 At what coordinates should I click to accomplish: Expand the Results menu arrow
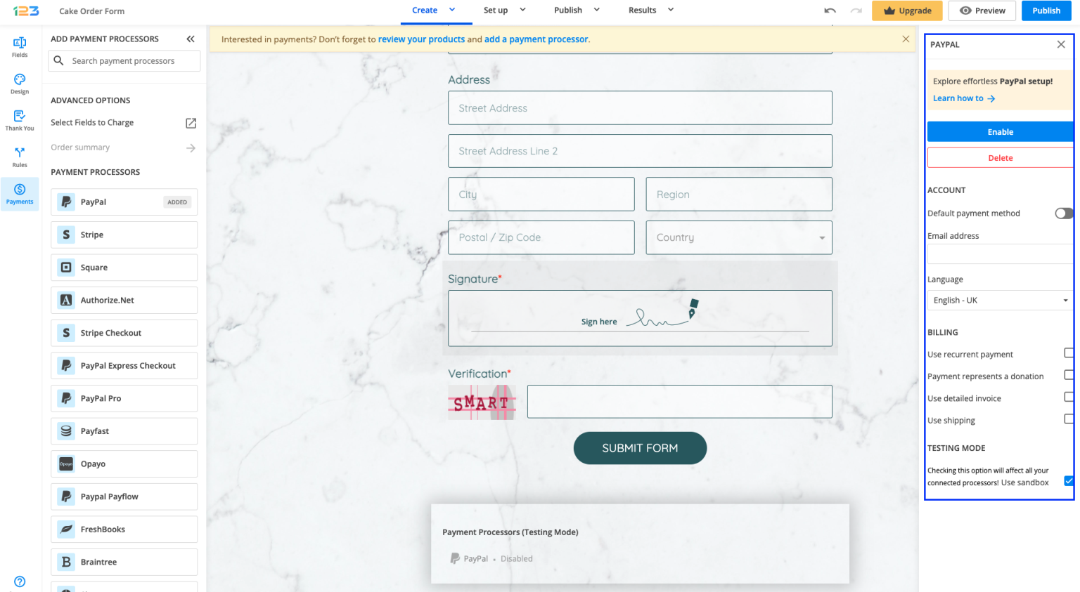671,10
